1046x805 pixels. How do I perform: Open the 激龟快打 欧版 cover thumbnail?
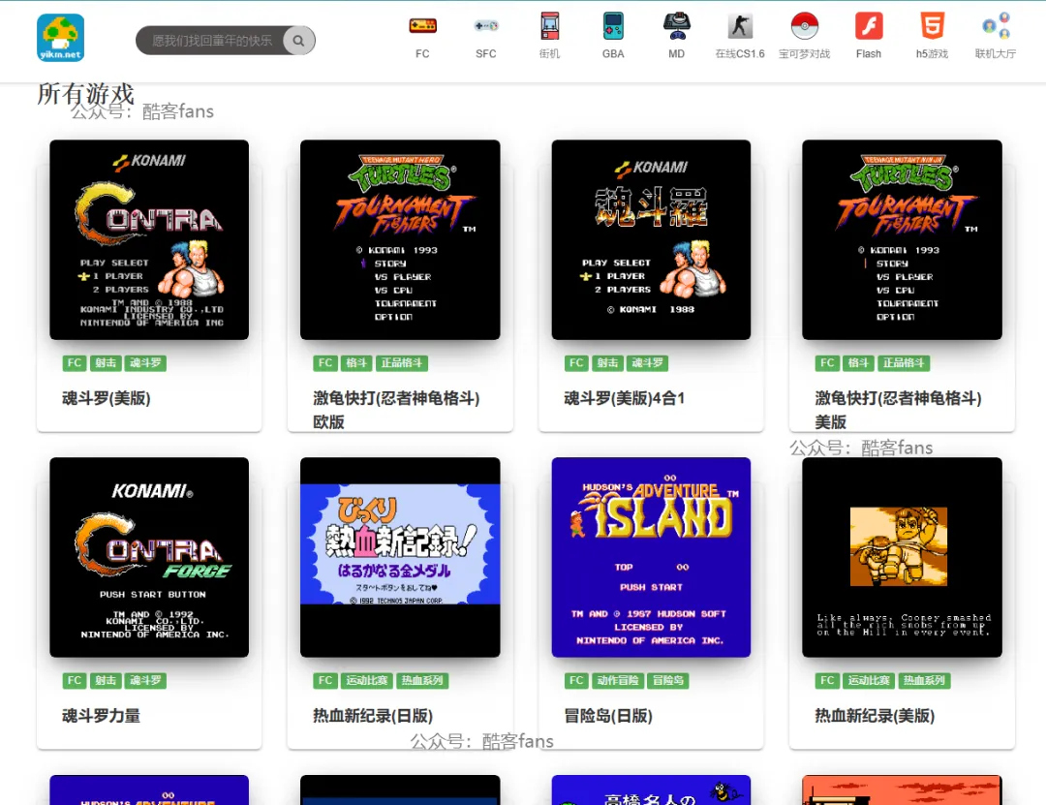[400, 239]
